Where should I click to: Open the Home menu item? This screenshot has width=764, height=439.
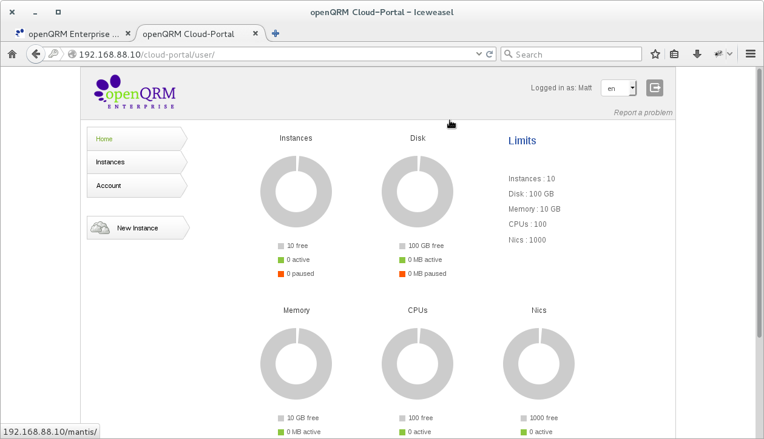pyautogui.click(x=137, y=139)
